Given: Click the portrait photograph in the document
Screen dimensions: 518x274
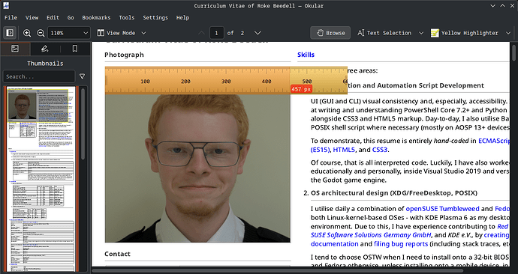Looking at the screenshot, I should coord(197,168).
